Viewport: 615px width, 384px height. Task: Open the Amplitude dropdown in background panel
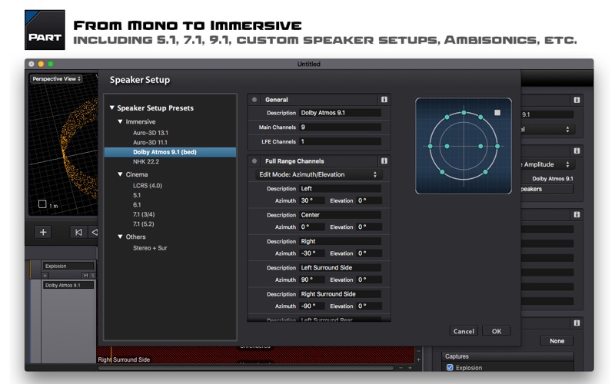tap(547, 164)
